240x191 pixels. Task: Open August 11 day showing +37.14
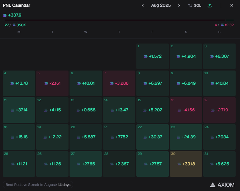coord(19,110)
